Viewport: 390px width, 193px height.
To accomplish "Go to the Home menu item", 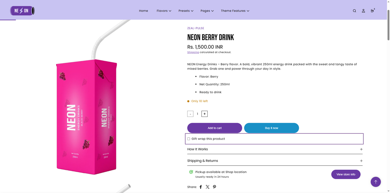I will [144, 11].
